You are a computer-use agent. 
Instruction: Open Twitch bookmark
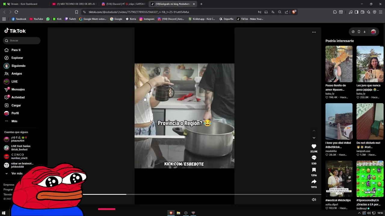pos(71,19)
